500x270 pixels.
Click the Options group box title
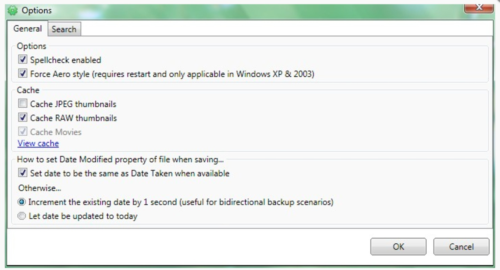click(31, 46)
